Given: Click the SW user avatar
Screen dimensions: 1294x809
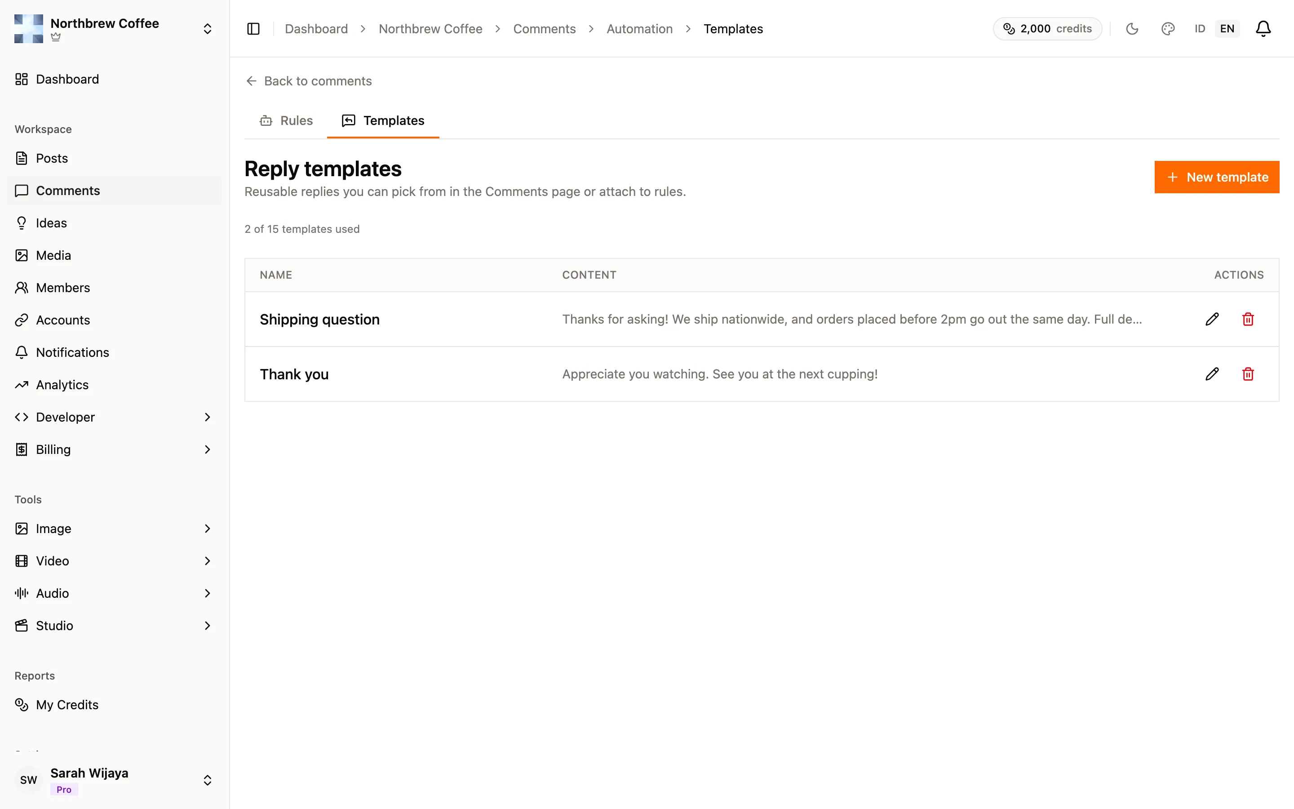Looking at the screenshot, I should click(x=28, y=780).
